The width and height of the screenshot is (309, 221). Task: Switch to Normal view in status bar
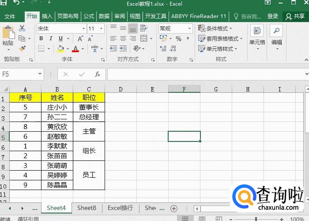[185, 218]
